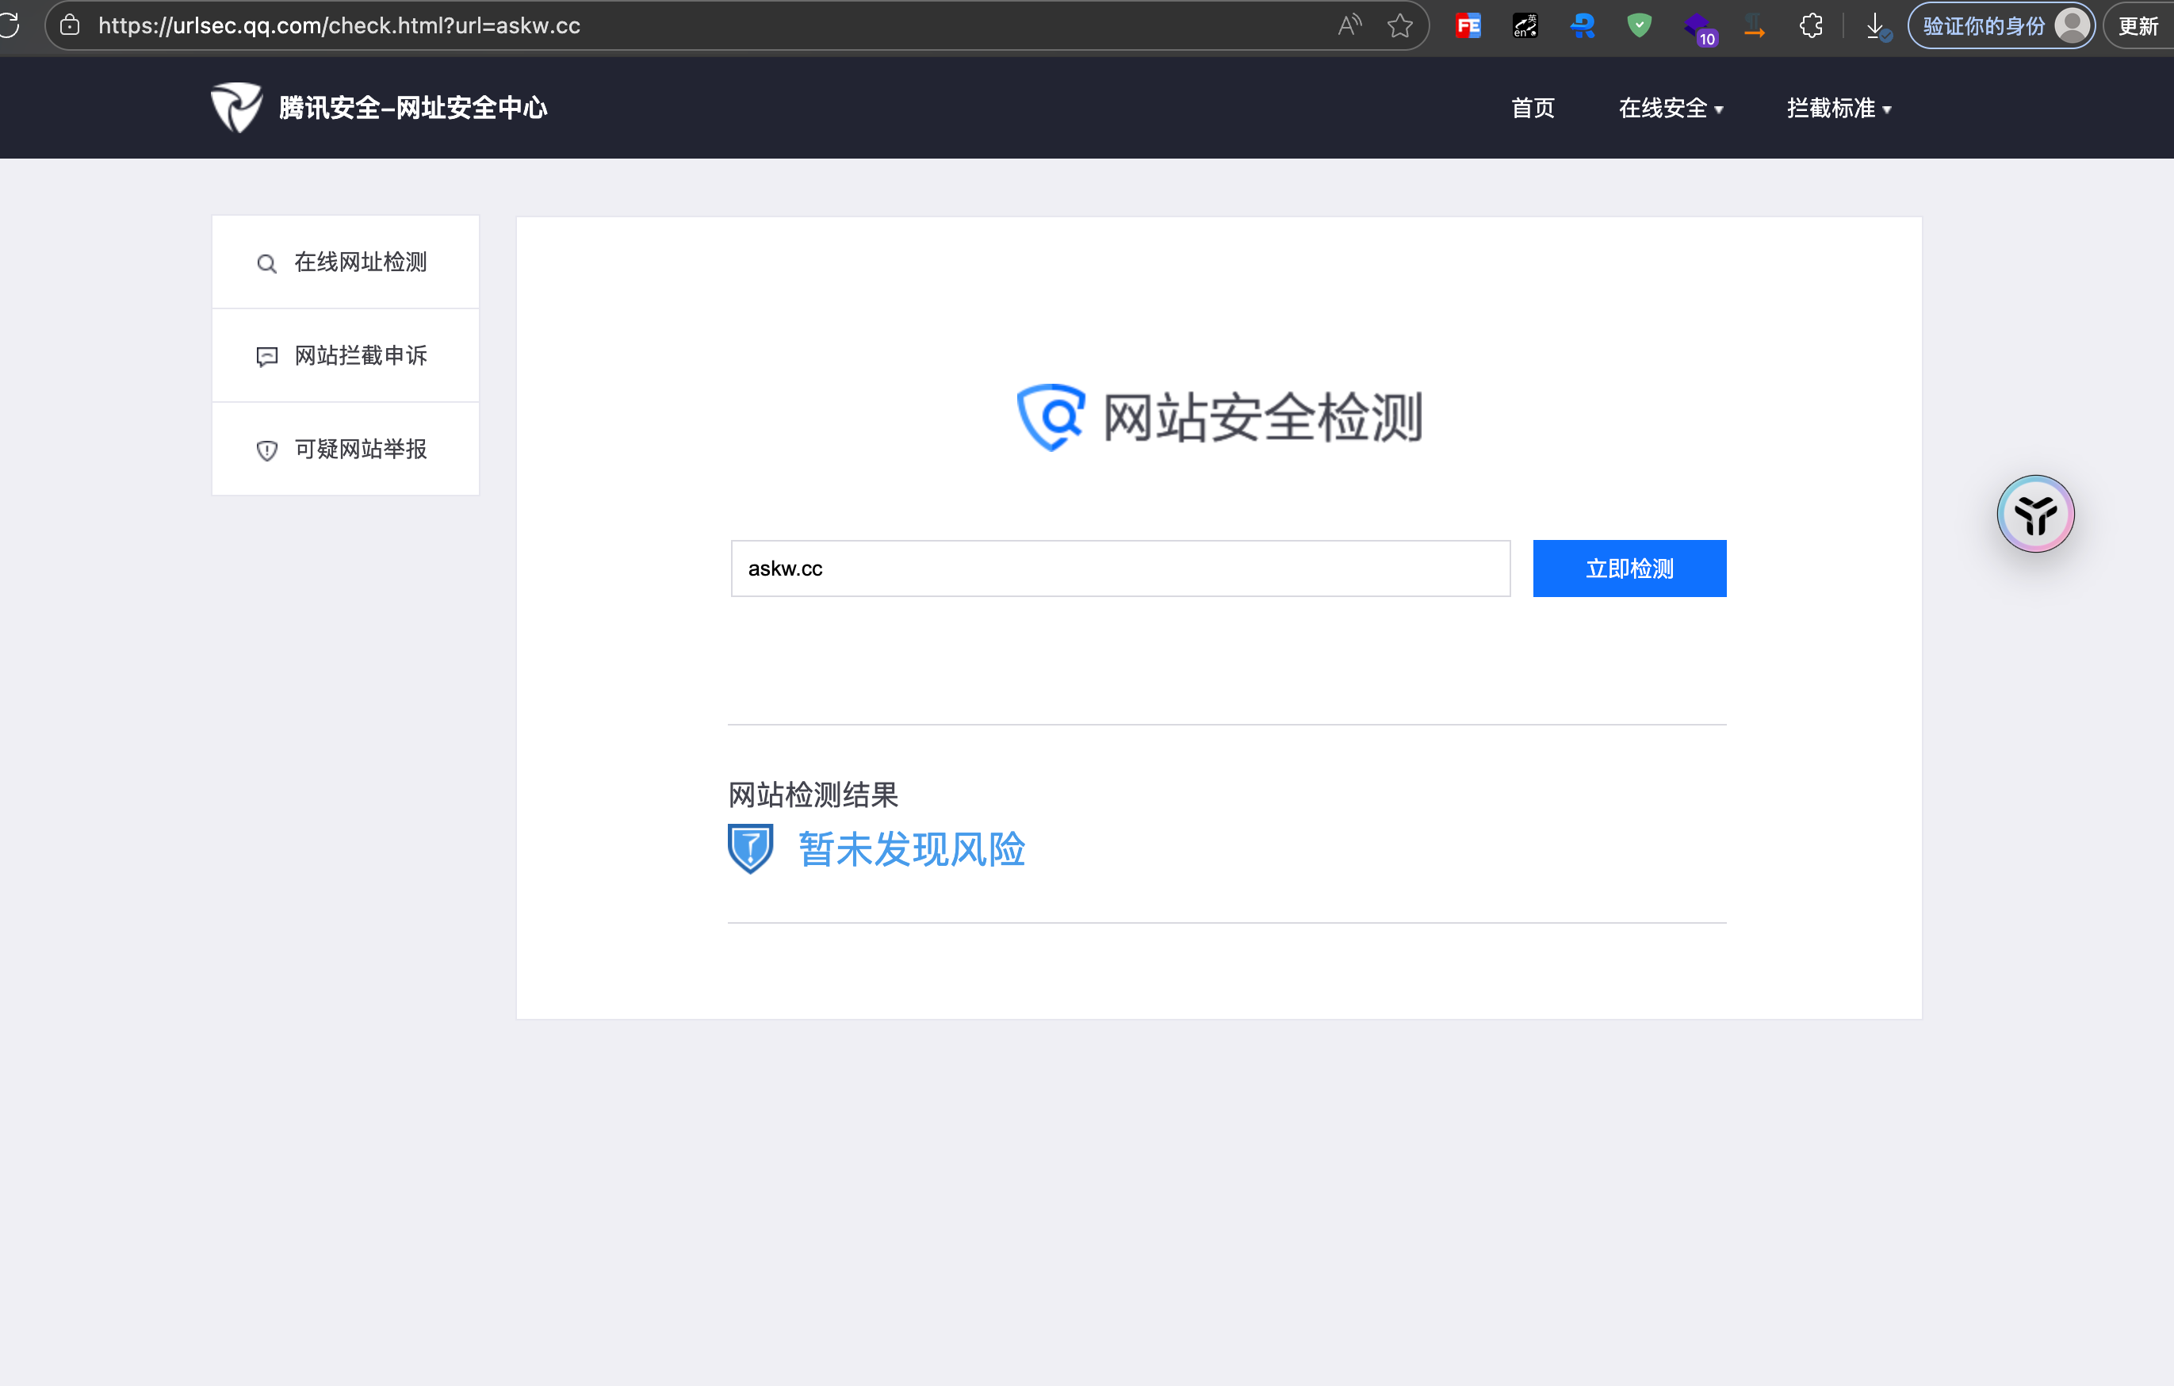Click the browser 更新 button
Viewport: 2174px width, 1386px height.
pyautogui.click(x=2138, y=25)
